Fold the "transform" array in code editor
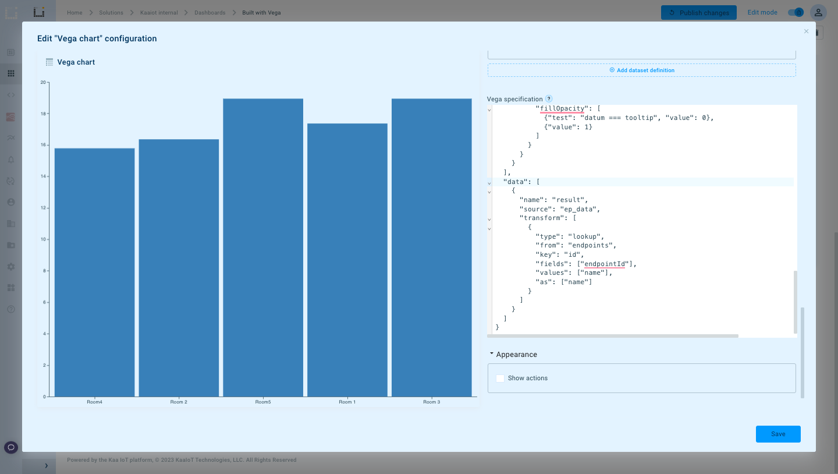This screenshot has width=838, height=474. click(489, 219)
